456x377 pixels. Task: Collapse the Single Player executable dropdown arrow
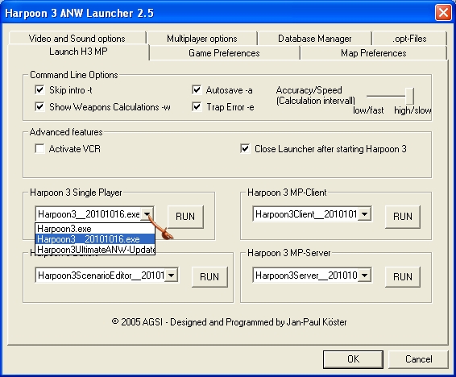[147, 214]
